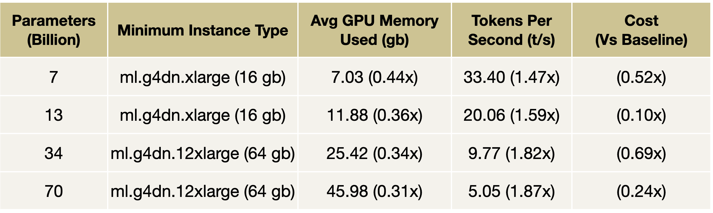Select the 7.03 (0.44x) memory cell
713x213 pixels.
tap(374, 77)
